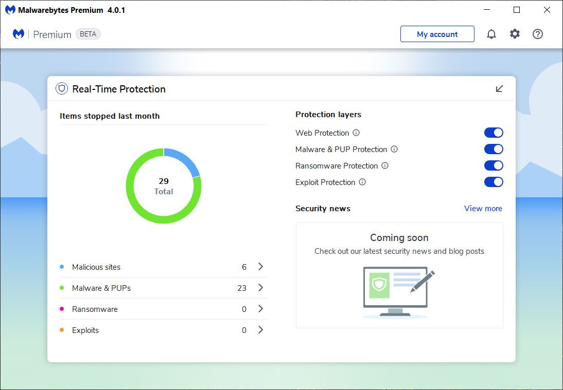The image size is (563, 390).
Task: Maximize the Malwarebytes window
Action: coord(517,10)
